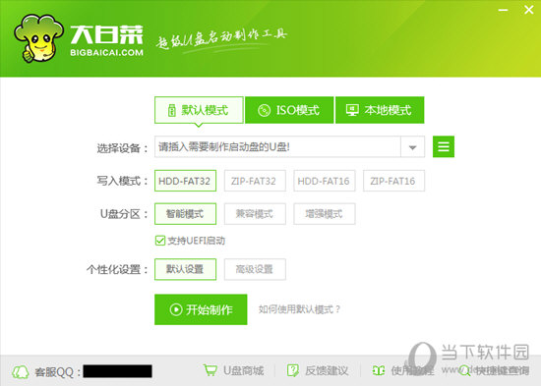This screenshot has height=386, width=541.
Task: Select HDD-FAT32 write mode
Action: tap(185, 181)
